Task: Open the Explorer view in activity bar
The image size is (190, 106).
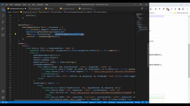Action: point(3,9)
